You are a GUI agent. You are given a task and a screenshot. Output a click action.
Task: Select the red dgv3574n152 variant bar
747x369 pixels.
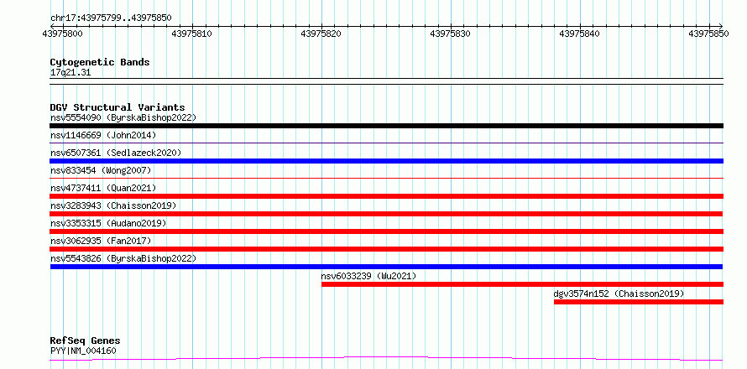coord(639,302)
